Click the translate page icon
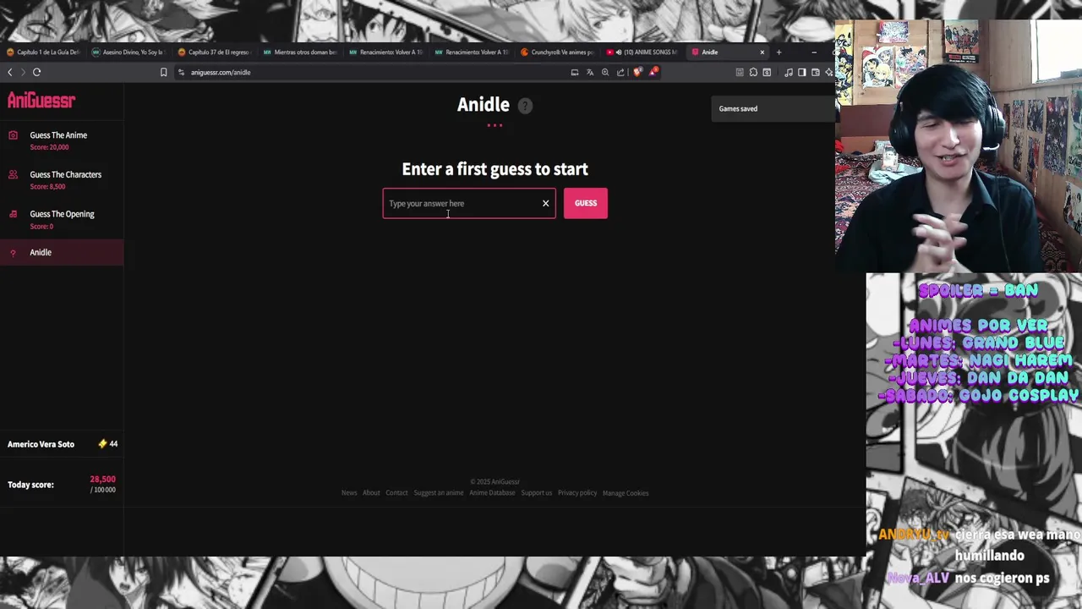 590,72
